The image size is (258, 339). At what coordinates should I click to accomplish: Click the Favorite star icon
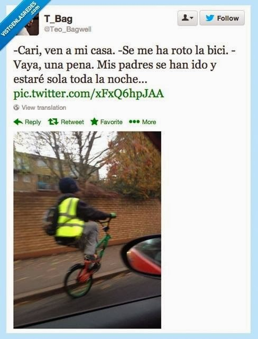(x=94, y=122)
